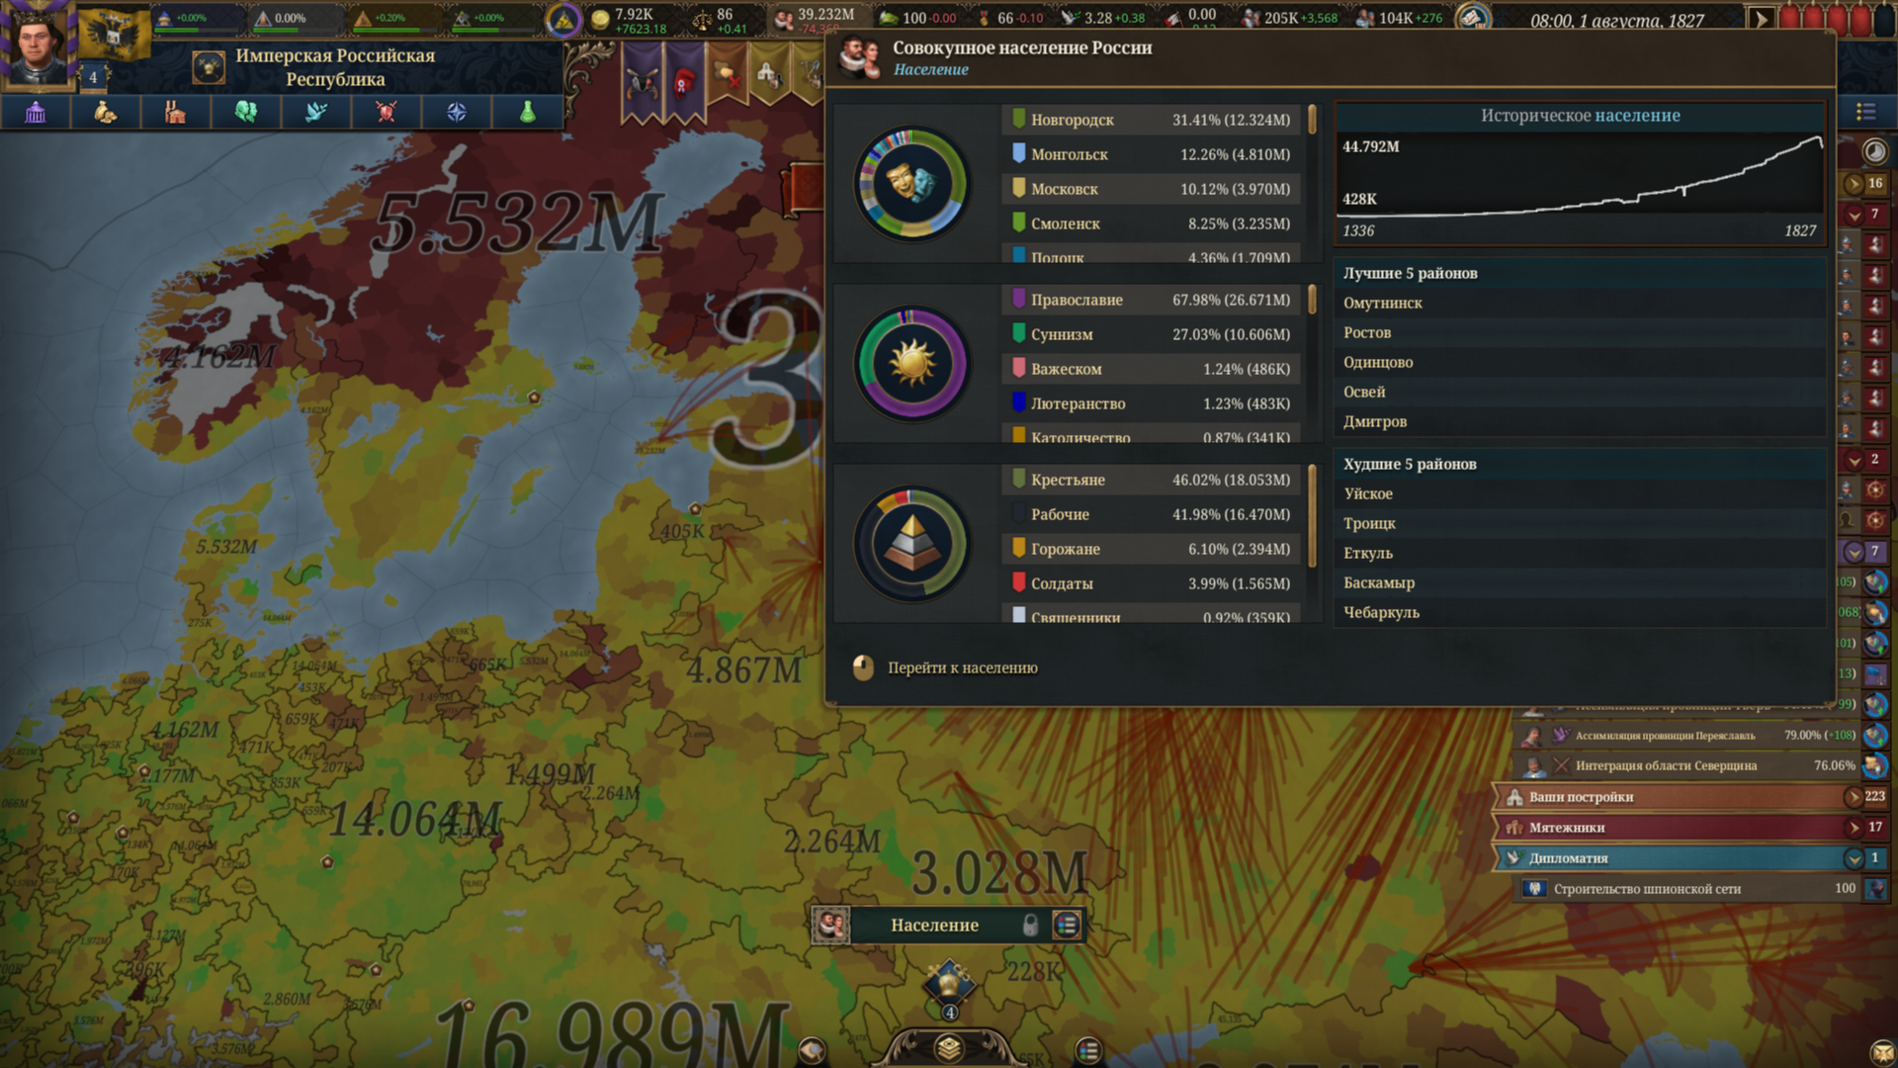Expand the Мятежники outliner section
1898x1068 pixels.
click(1854, 828)
